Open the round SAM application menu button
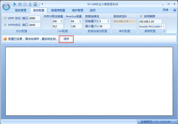 pos(6,6)
